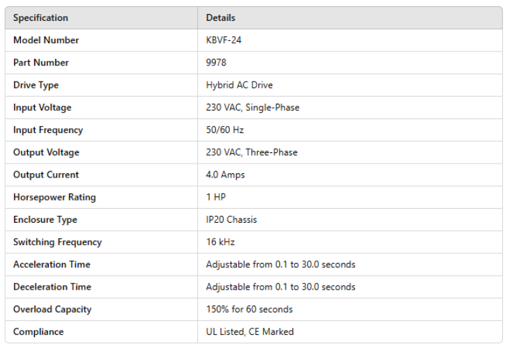Select the Input Frequency label

[x=48, y=130]
